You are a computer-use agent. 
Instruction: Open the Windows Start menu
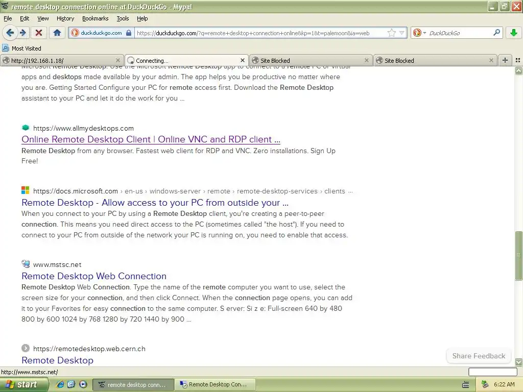click(23, 384)
